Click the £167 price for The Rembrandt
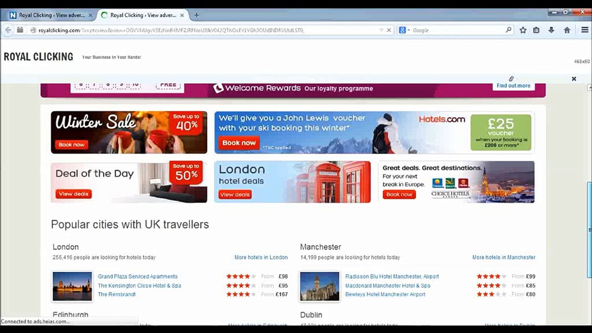This screenshot has height=333, width=592. click(x=281, y=295)
